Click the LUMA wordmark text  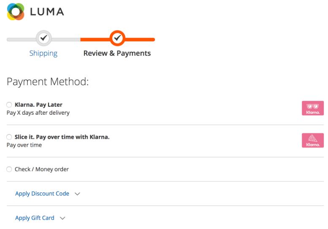47,12
